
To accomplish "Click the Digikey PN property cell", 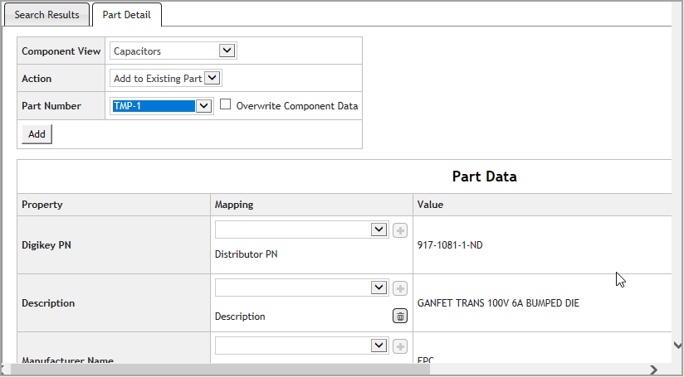I will 114,245.
